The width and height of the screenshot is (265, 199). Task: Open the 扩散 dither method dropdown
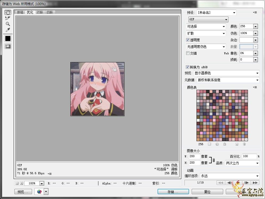206,33
